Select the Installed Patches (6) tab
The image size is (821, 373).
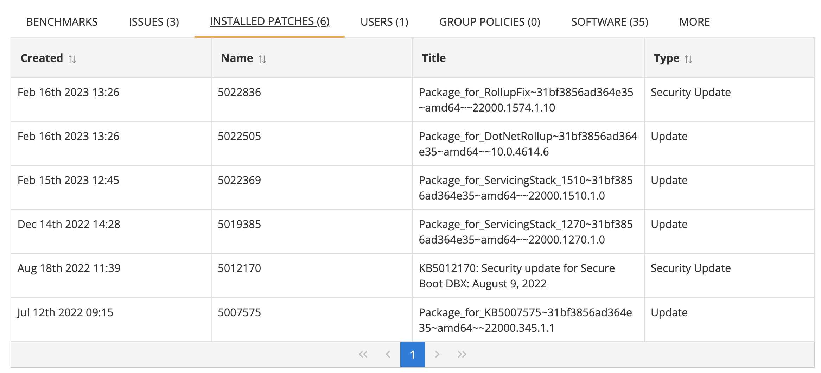(x=269, y=21)
